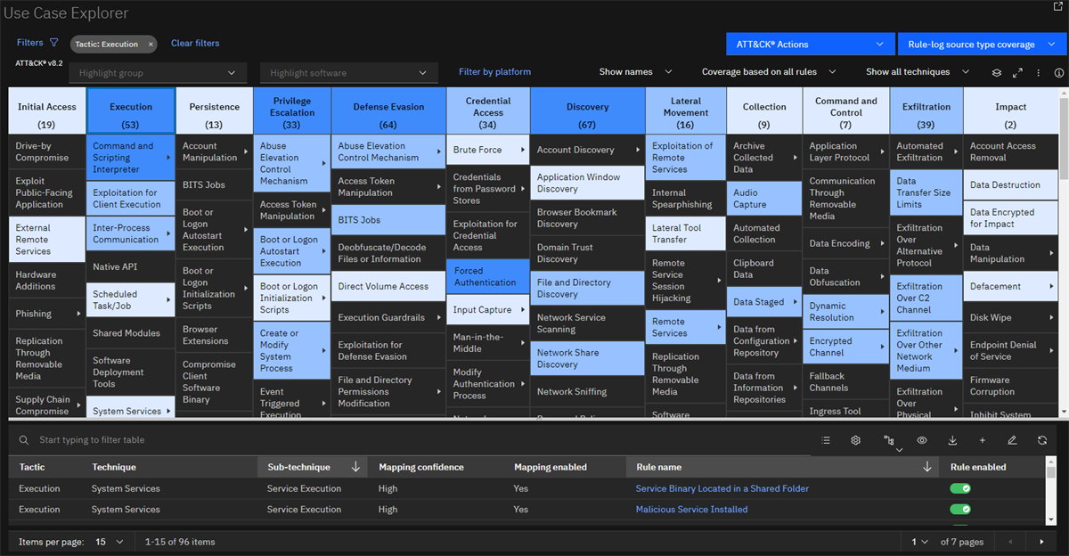Open the Filters menu
Image resolution: width=1069 pixels, height=556 pixels.
(x=29, y=43)
